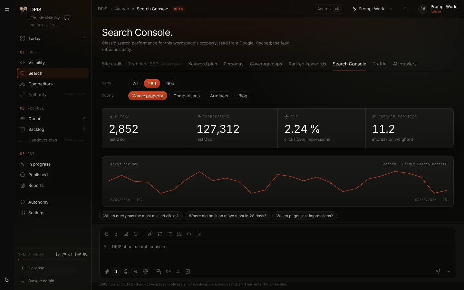Click DRIS breadcrumb link
The height and width of the screenshot is (290, 464).
click(x=103, y=9)
